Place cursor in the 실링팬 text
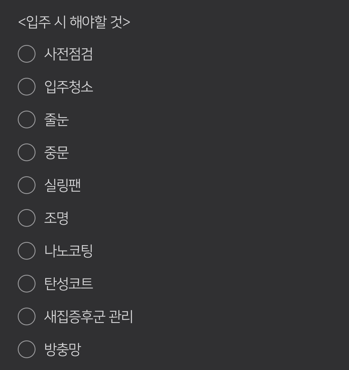The image size is (349, 370). 62,185
